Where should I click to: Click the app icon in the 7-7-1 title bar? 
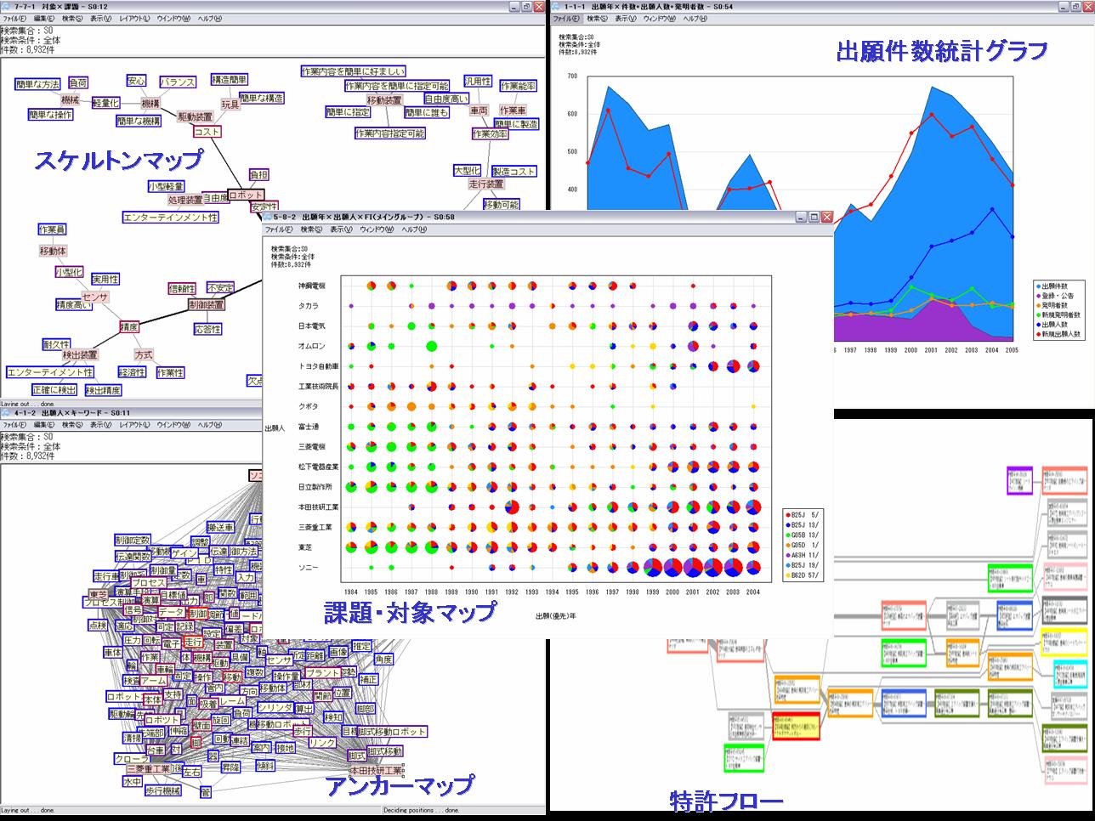7,6
